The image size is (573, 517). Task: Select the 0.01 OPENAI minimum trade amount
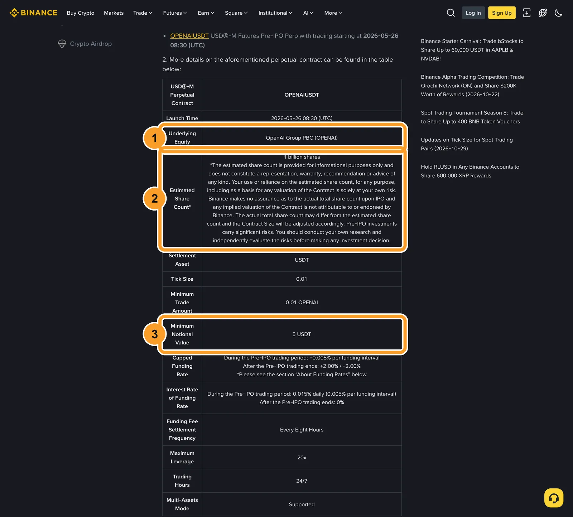[x=302, y=303]
